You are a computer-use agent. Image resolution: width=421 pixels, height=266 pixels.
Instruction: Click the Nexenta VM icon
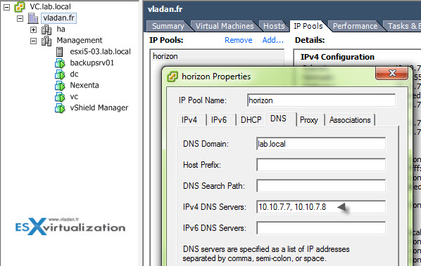click(x=60, y=86)
